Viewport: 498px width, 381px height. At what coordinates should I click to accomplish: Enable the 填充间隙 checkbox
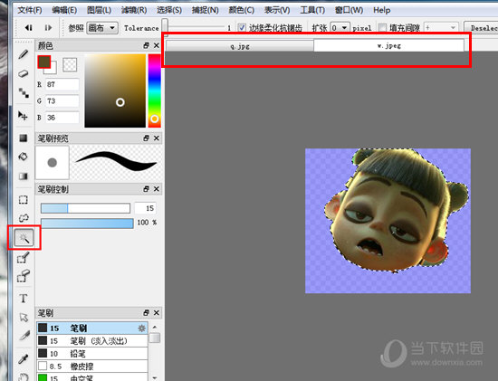coord(382,28)
